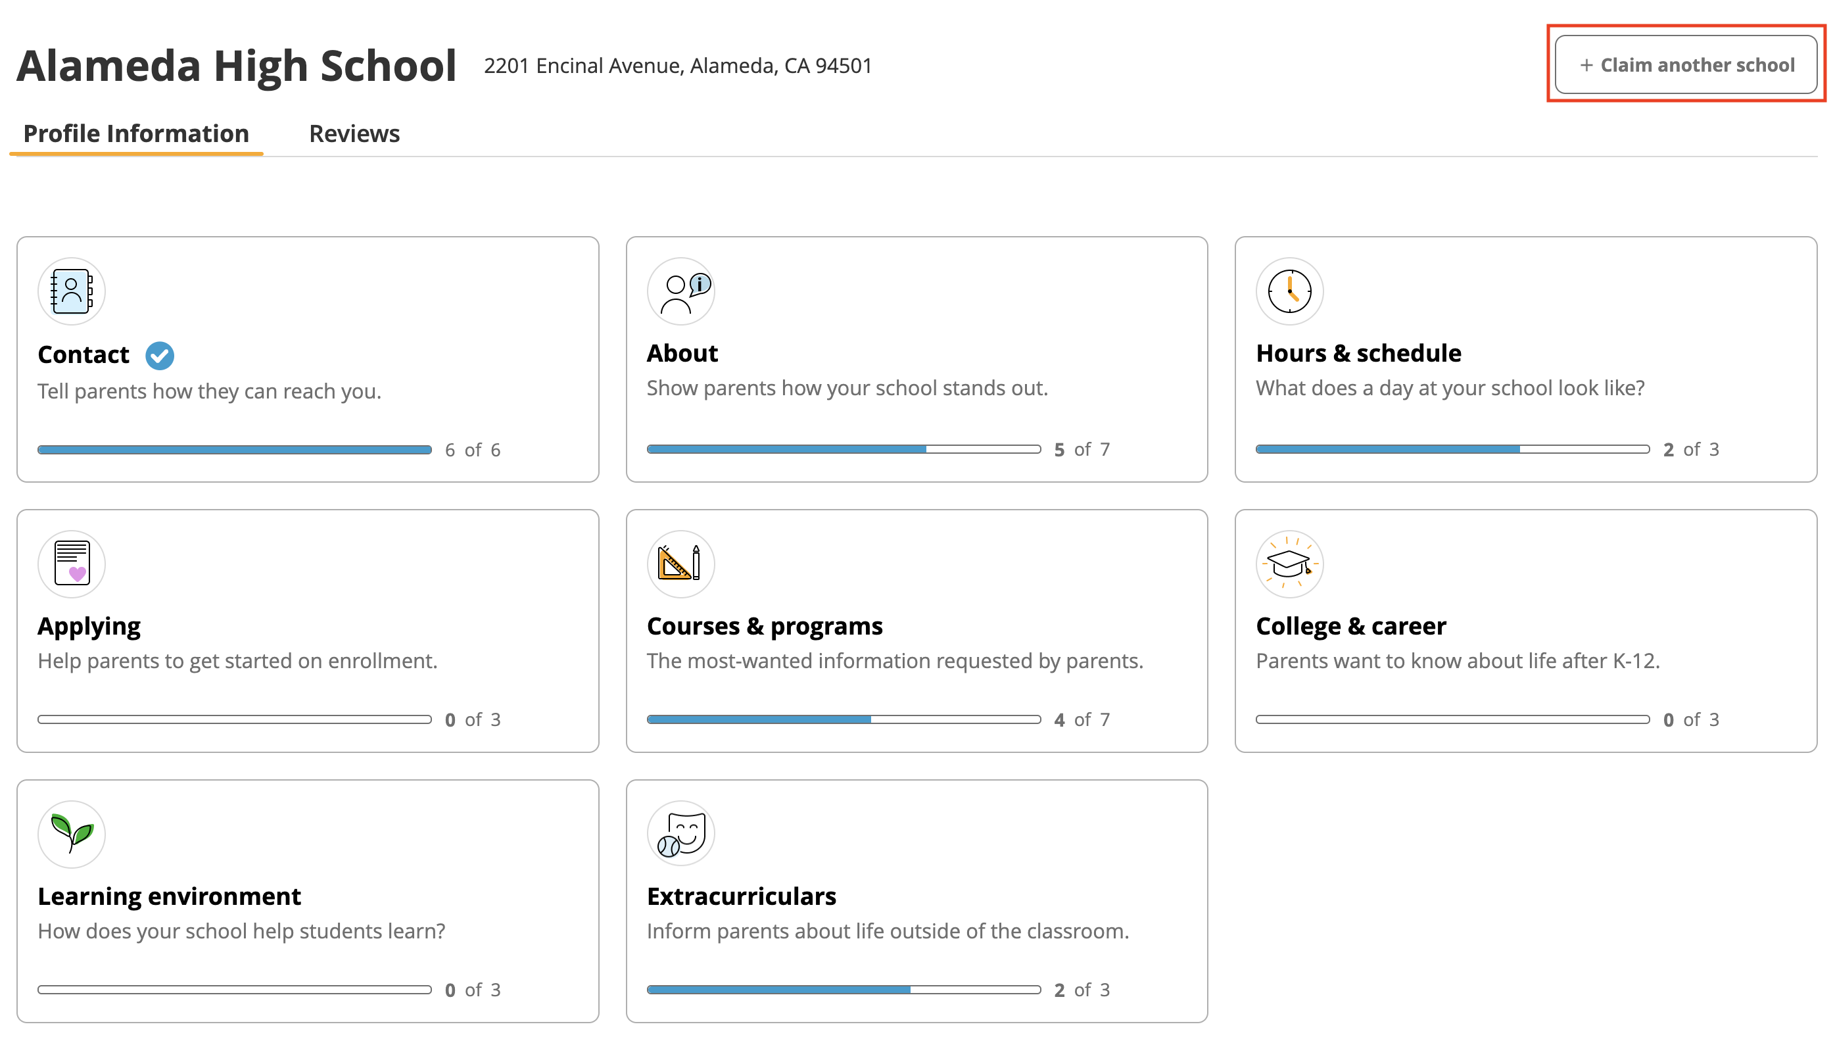Image resolution: width=1833 pixels, height=1041 pixels.
Task: Click the Alameda High School title
Action: (x=237, y=66)
